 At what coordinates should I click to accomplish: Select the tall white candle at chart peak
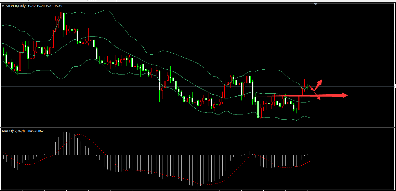pyautogui.click(x=64, y=22)
